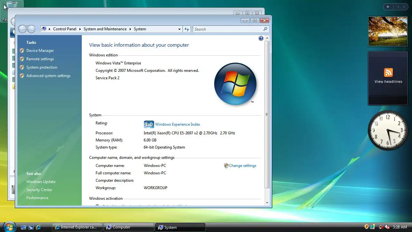Viewport: 412px width, 232px height.
Task: Click vertical scrollbar up arrow
Action: [267, 38]
